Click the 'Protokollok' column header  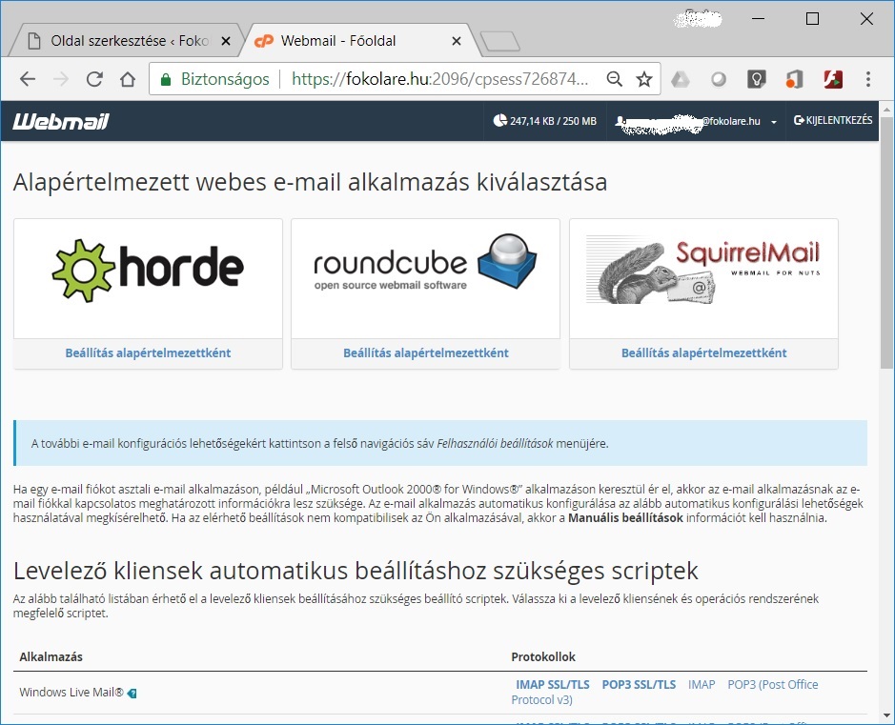pyautogui.click(x=543, y=657)
